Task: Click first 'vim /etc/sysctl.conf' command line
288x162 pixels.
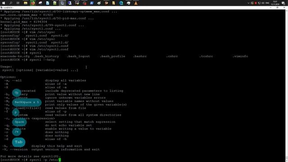Action: click(49, 46)
